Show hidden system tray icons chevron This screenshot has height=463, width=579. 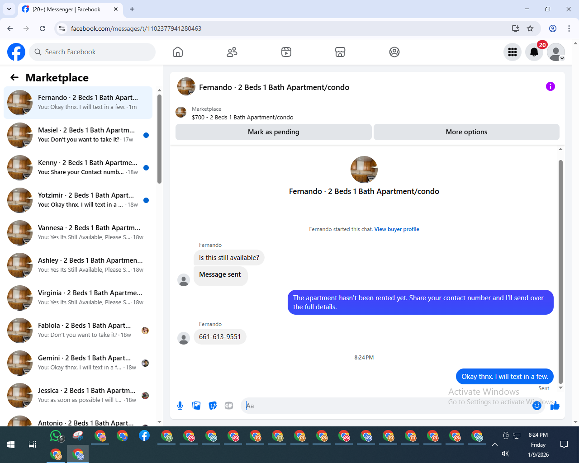coord(495,444)
